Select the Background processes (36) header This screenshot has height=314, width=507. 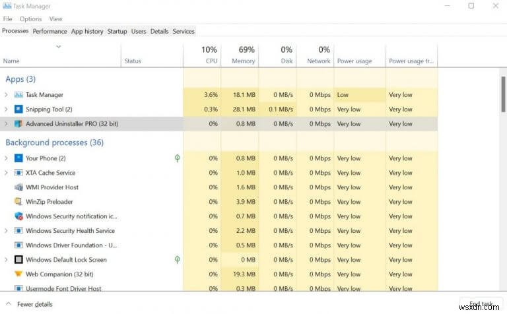[54, 142]
